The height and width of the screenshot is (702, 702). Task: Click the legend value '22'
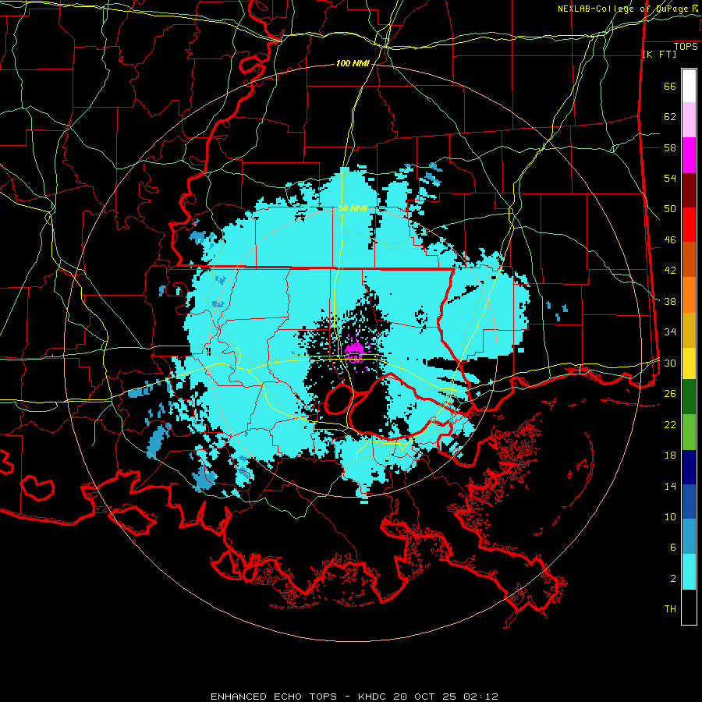click(670, 424)
